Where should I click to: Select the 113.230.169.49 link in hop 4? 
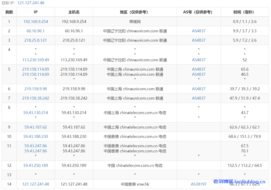(35, 60)
